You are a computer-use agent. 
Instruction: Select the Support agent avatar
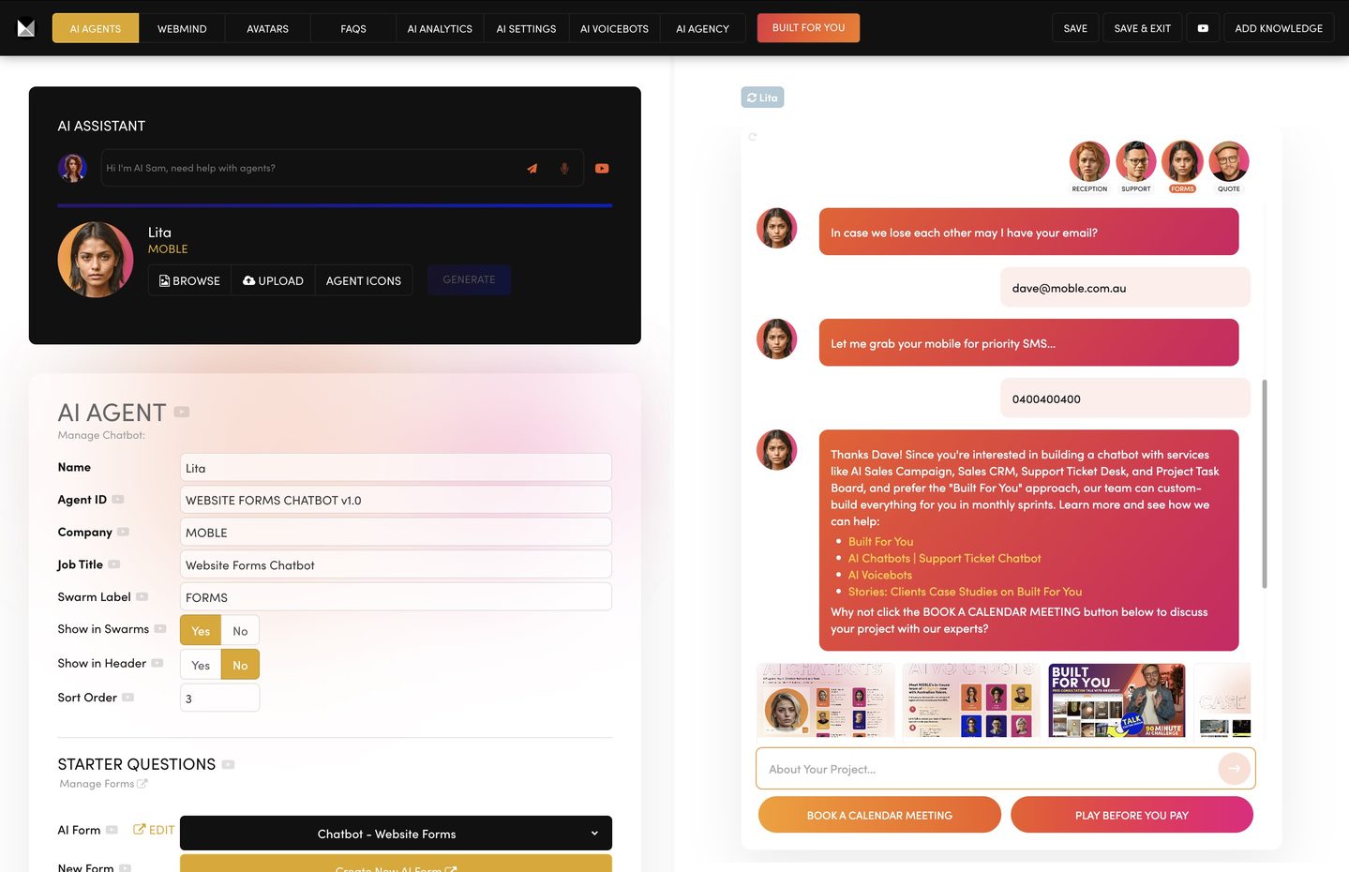[x=1135, y=162]
